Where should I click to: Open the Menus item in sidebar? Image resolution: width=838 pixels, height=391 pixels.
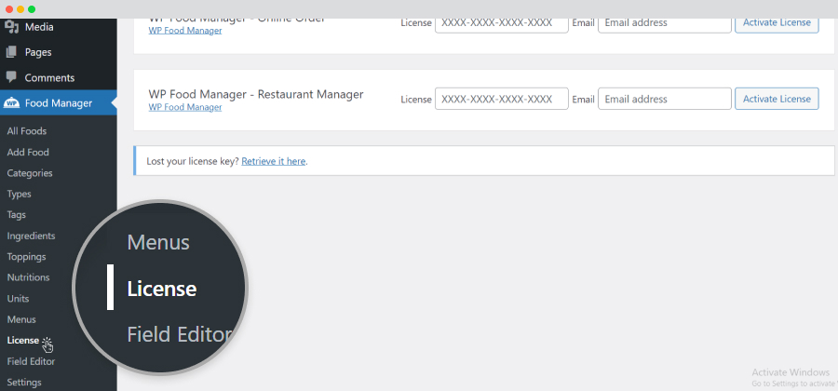pos(21,319)
